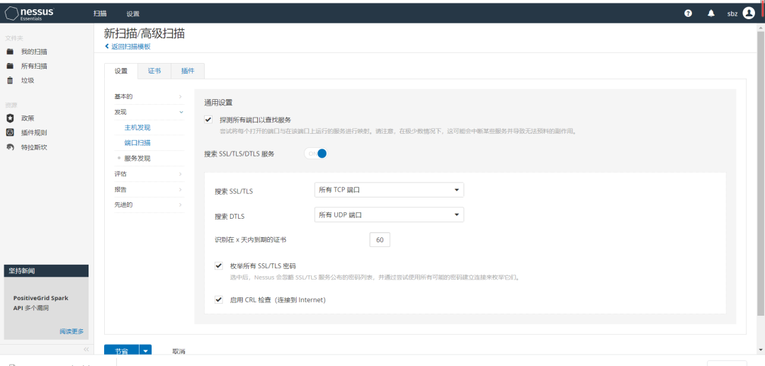
Task: Click the 所有扫描 folder icon
Action: 10,66
